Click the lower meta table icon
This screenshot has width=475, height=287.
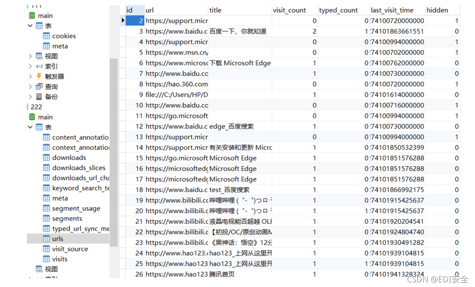(46, 198)
